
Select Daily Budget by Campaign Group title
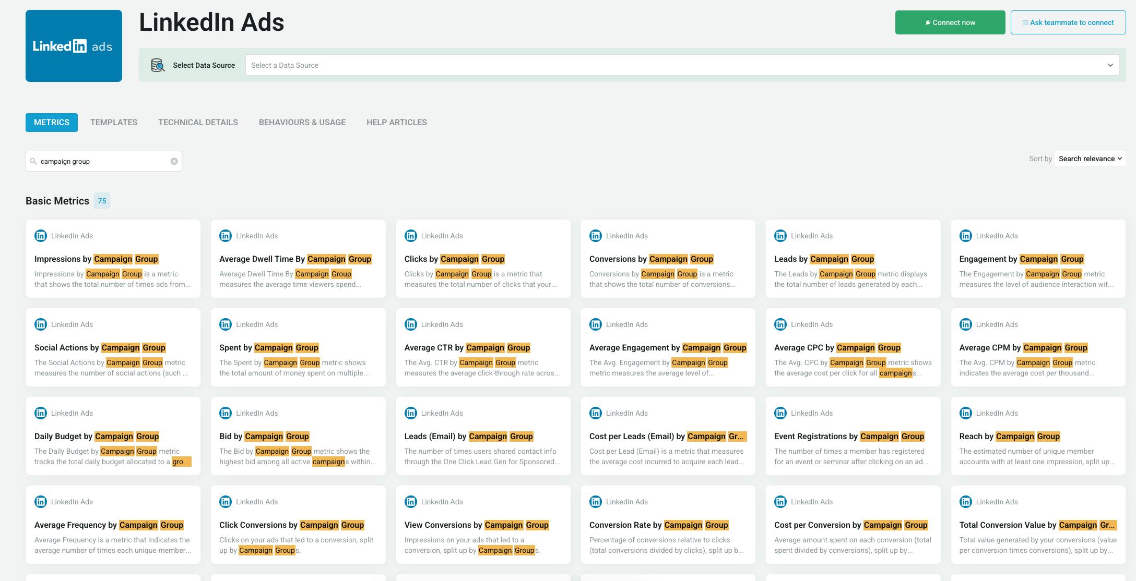(97, 436)
